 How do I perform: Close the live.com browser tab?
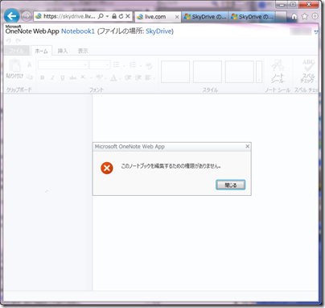[x=177, y=17]
